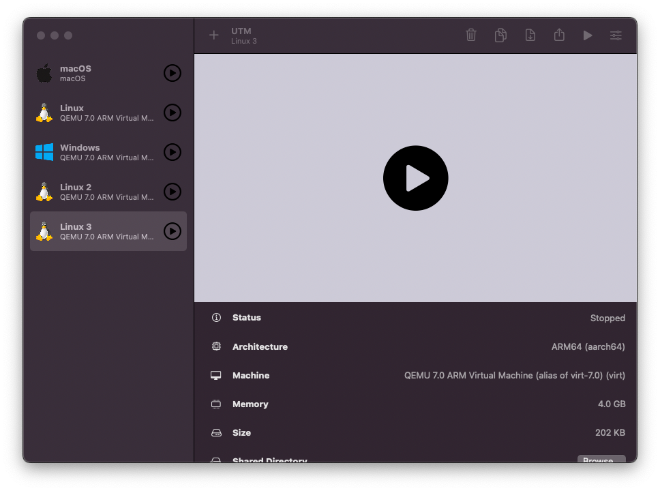Click the document with down-arrow toolbar icon
The width and height of the screenshot is (660, 491).
530,35
